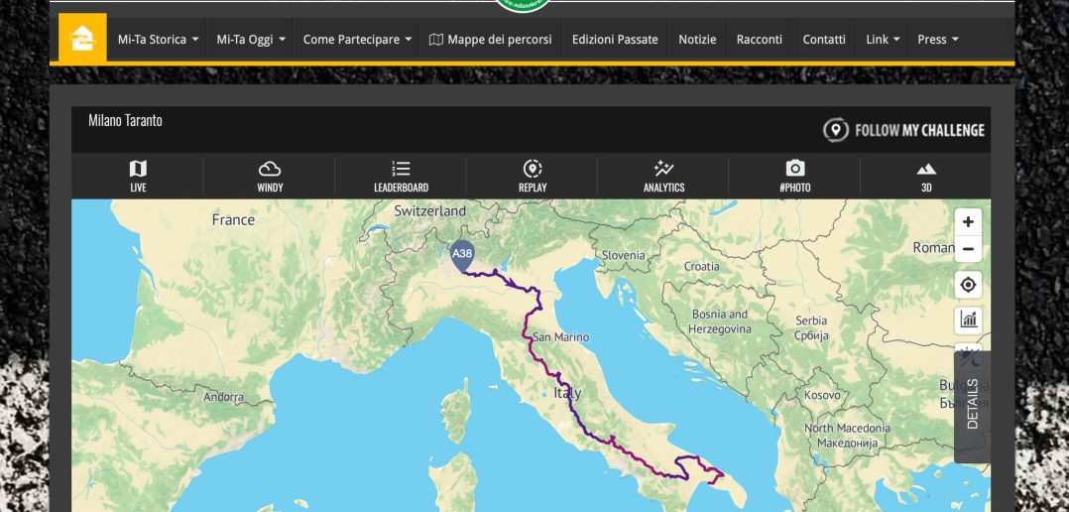The width and height of the screenshot is (1069, 512).
Task: Go to Mappe dei percorsi
Action: click(490, 40)
